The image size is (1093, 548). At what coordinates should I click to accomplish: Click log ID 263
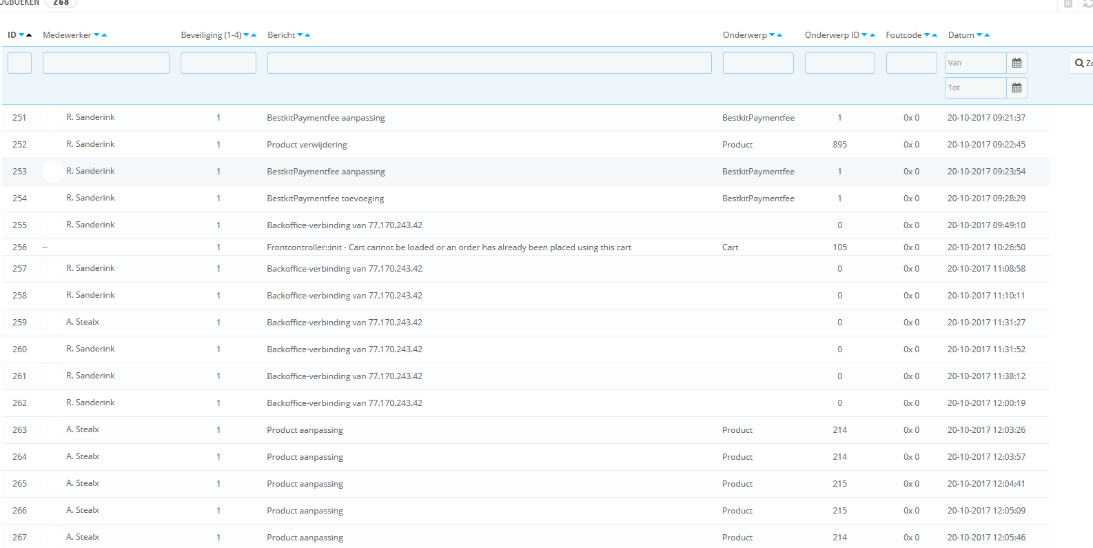[19, 430]
